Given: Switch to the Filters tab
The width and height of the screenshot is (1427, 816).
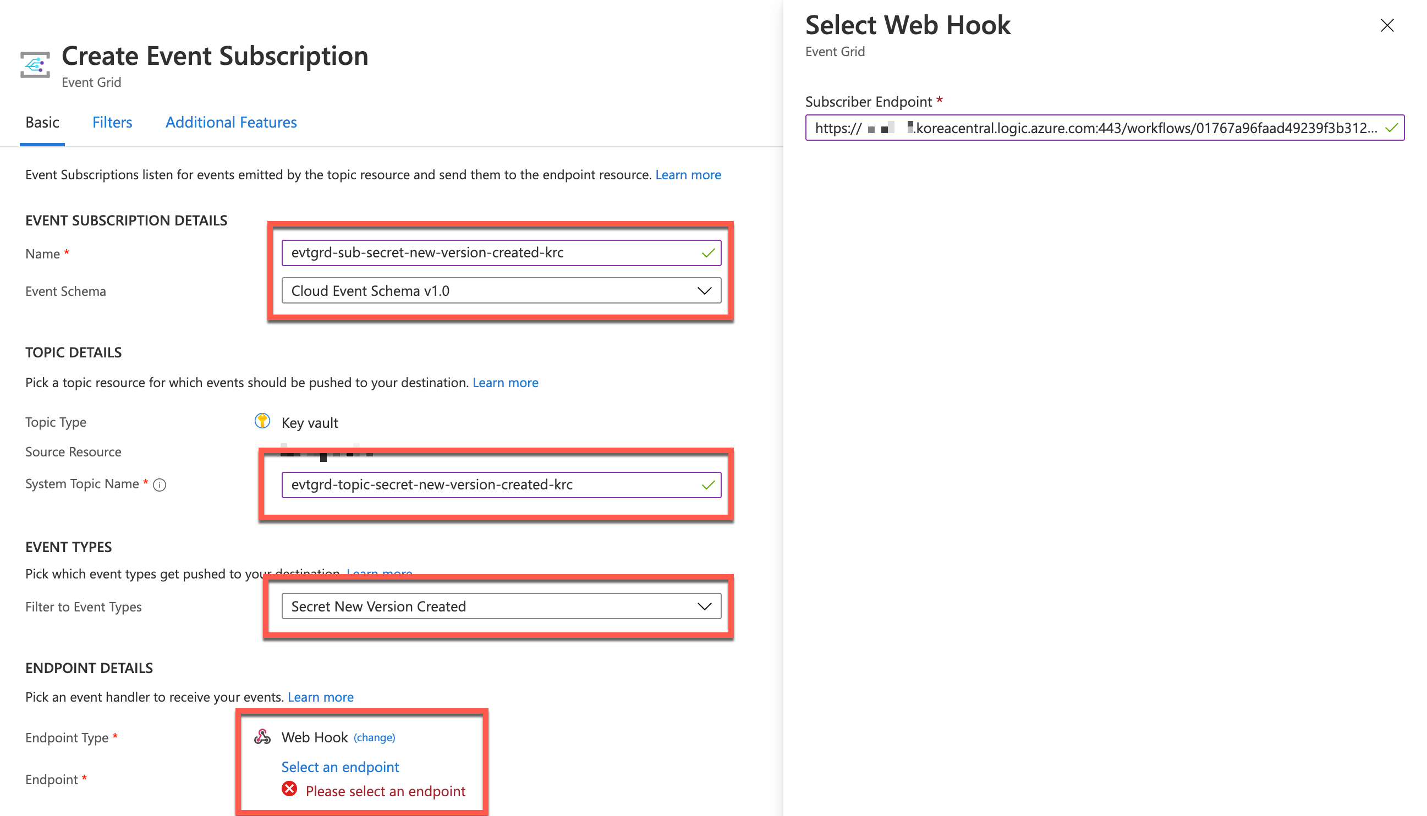Looking at the screenshot, I should pos(112,122).
